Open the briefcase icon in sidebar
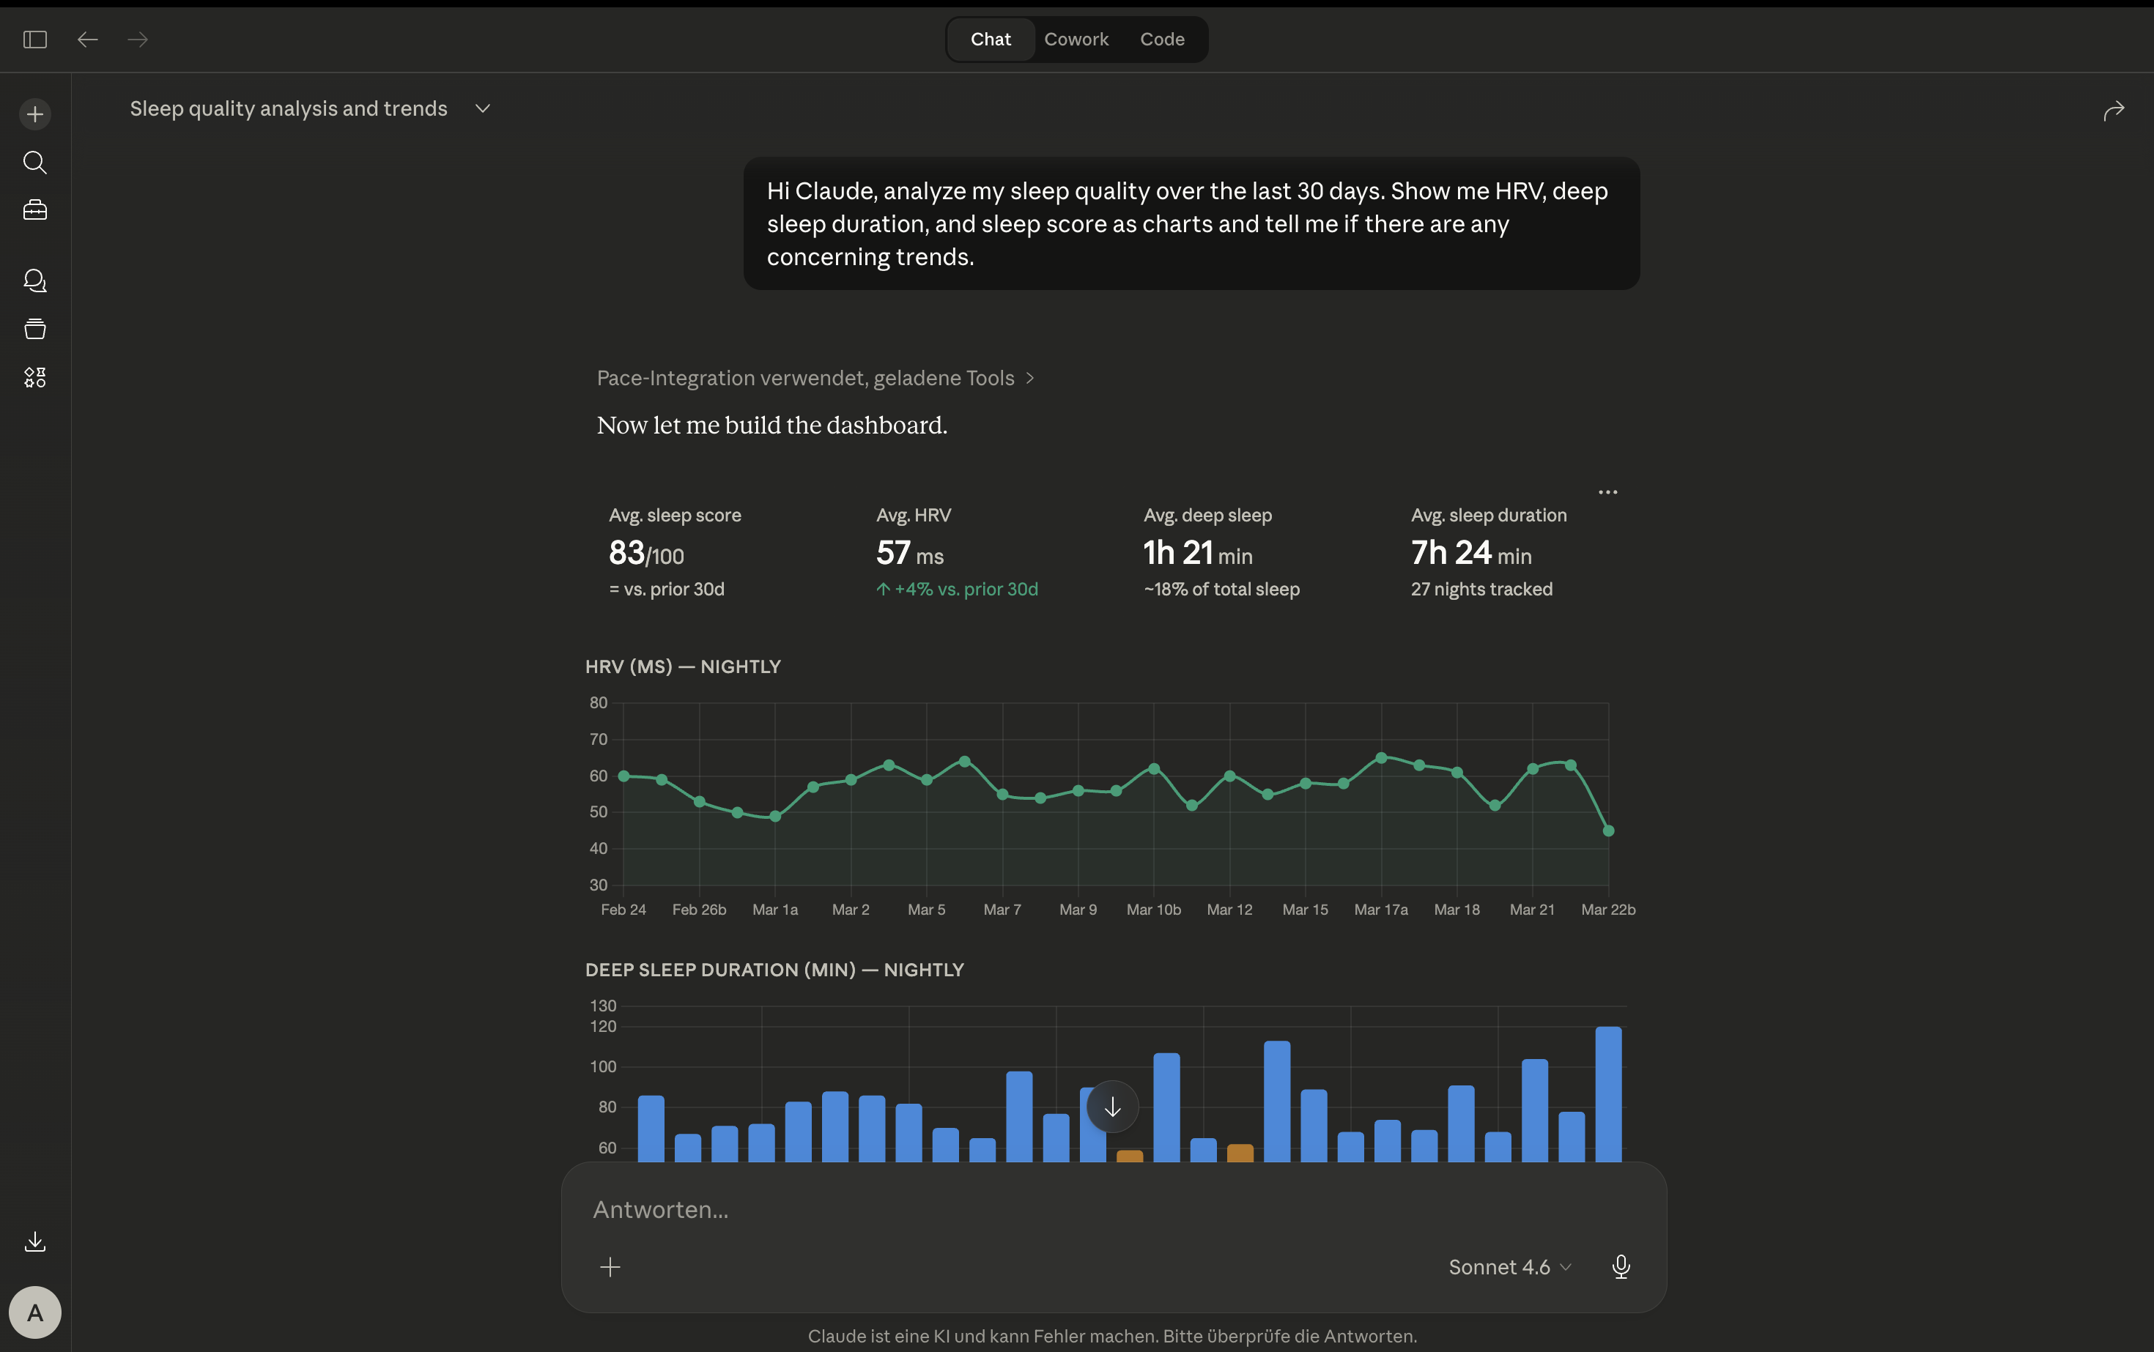 35,210
